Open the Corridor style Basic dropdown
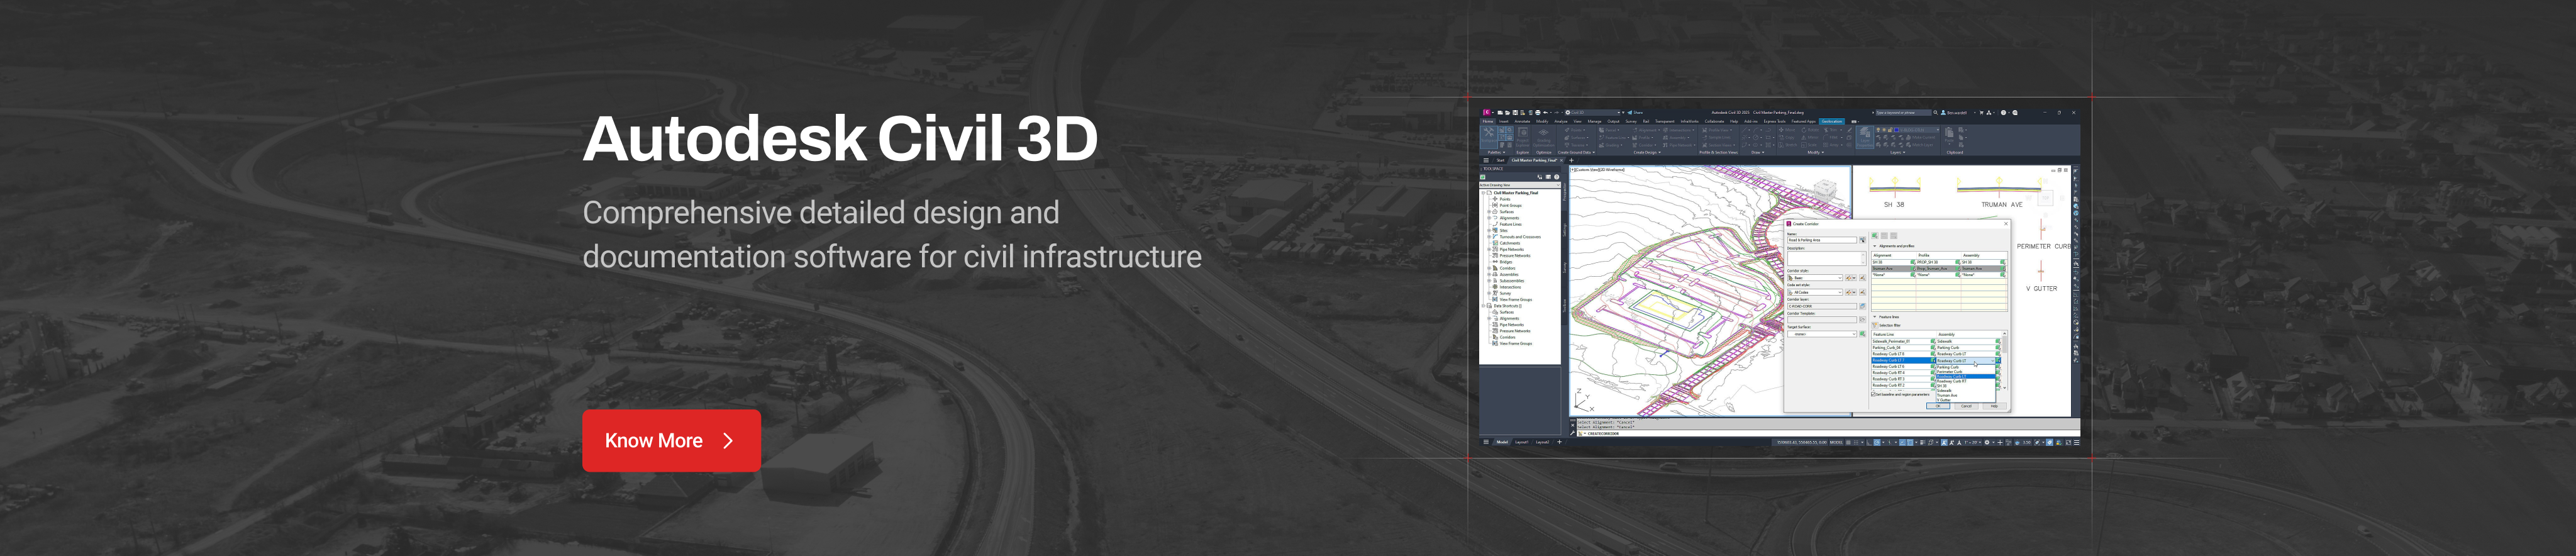Viewport: 2576px width, 556px height. coord(1815,278)
